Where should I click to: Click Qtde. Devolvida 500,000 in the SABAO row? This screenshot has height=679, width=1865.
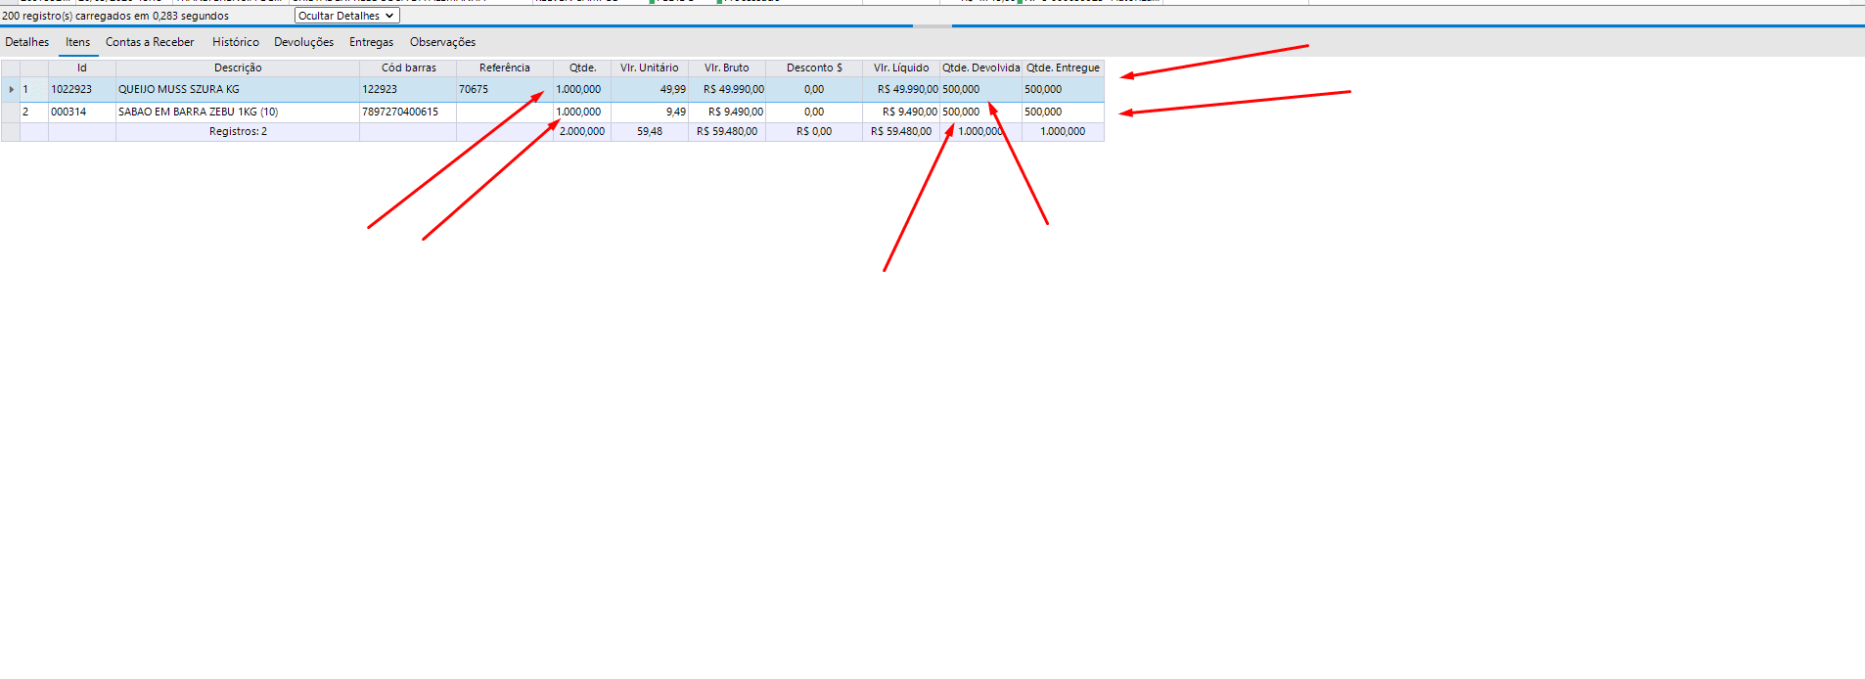click(981, 112)
